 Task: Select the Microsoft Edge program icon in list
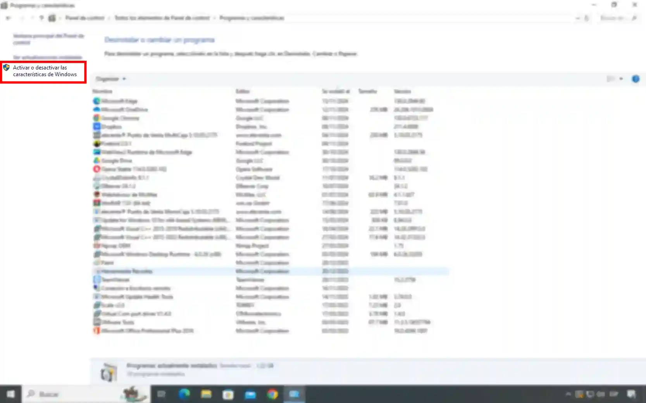coord(96,101)
